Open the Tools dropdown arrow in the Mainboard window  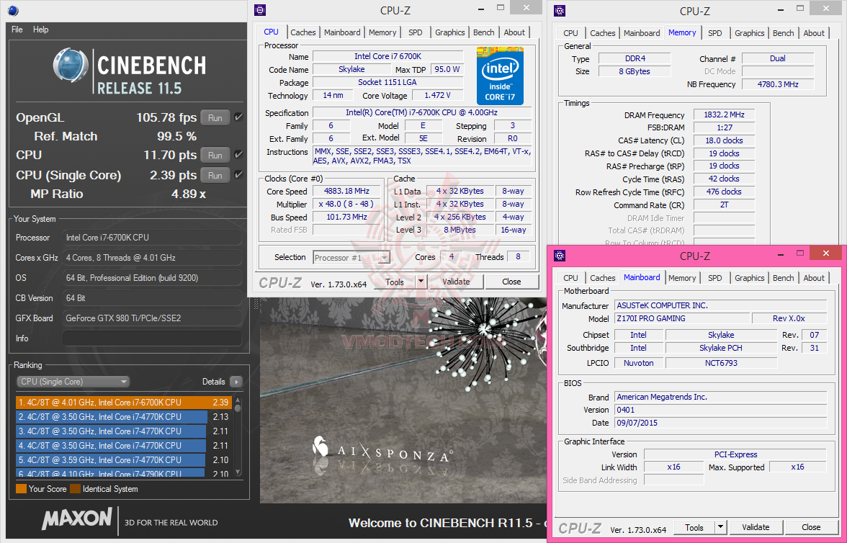pyautogui.click(x=721, y=527)
